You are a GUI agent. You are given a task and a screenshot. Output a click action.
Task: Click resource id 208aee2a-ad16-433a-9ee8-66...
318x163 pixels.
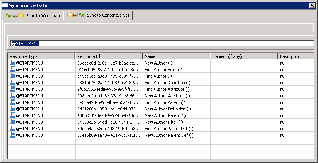point(108,96)
